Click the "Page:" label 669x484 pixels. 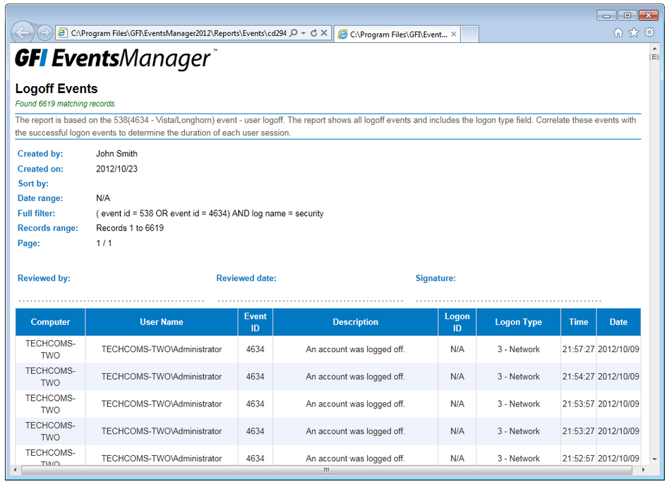29,243
